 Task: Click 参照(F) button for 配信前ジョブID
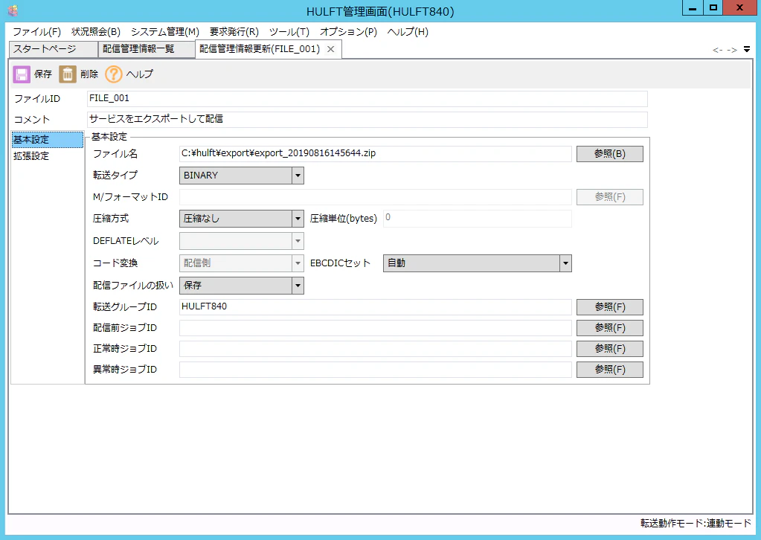[609, 328]
